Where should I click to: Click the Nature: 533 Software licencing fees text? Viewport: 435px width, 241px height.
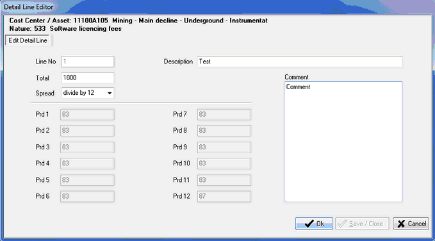tap(65, 29)
